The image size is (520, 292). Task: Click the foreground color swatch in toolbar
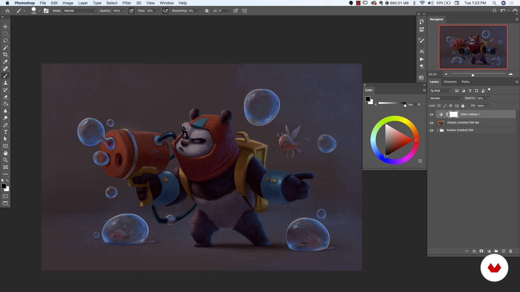4,186
